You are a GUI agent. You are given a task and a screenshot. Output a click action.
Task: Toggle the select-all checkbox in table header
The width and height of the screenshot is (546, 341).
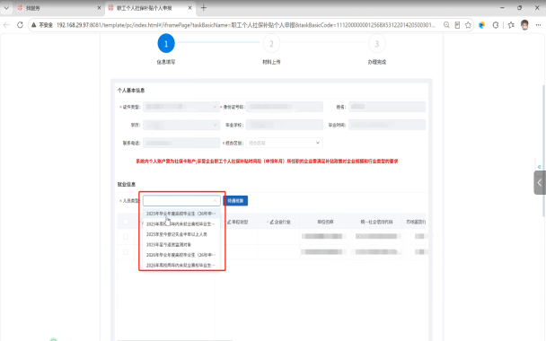(x=126, y=222)
